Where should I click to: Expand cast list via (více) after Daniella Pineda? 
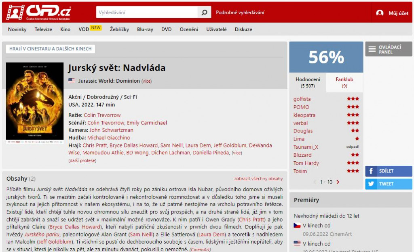[237, 153]
